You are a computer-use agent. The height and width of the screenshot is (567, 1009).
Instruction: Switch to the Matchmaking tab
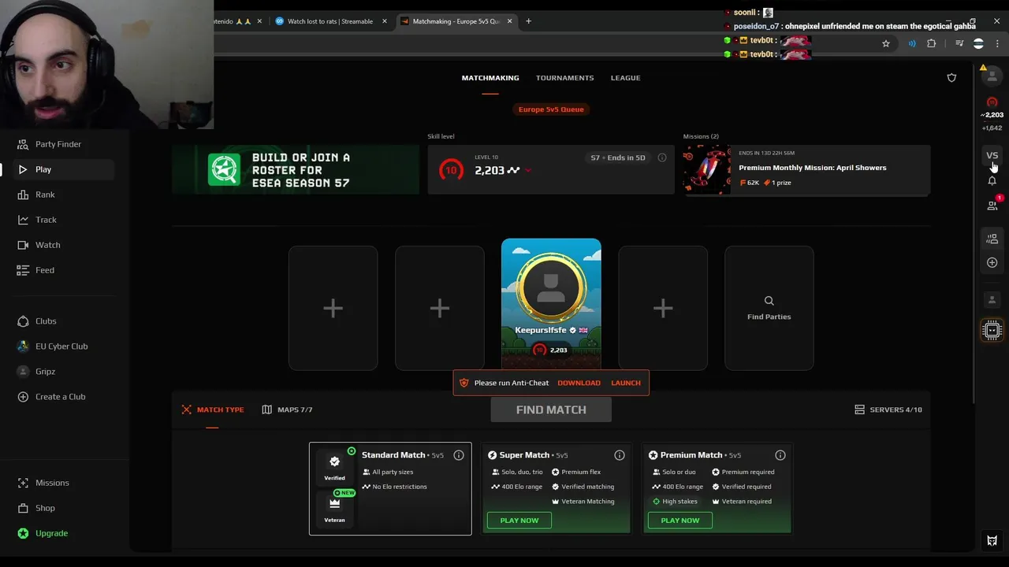[x=490, y=78]
